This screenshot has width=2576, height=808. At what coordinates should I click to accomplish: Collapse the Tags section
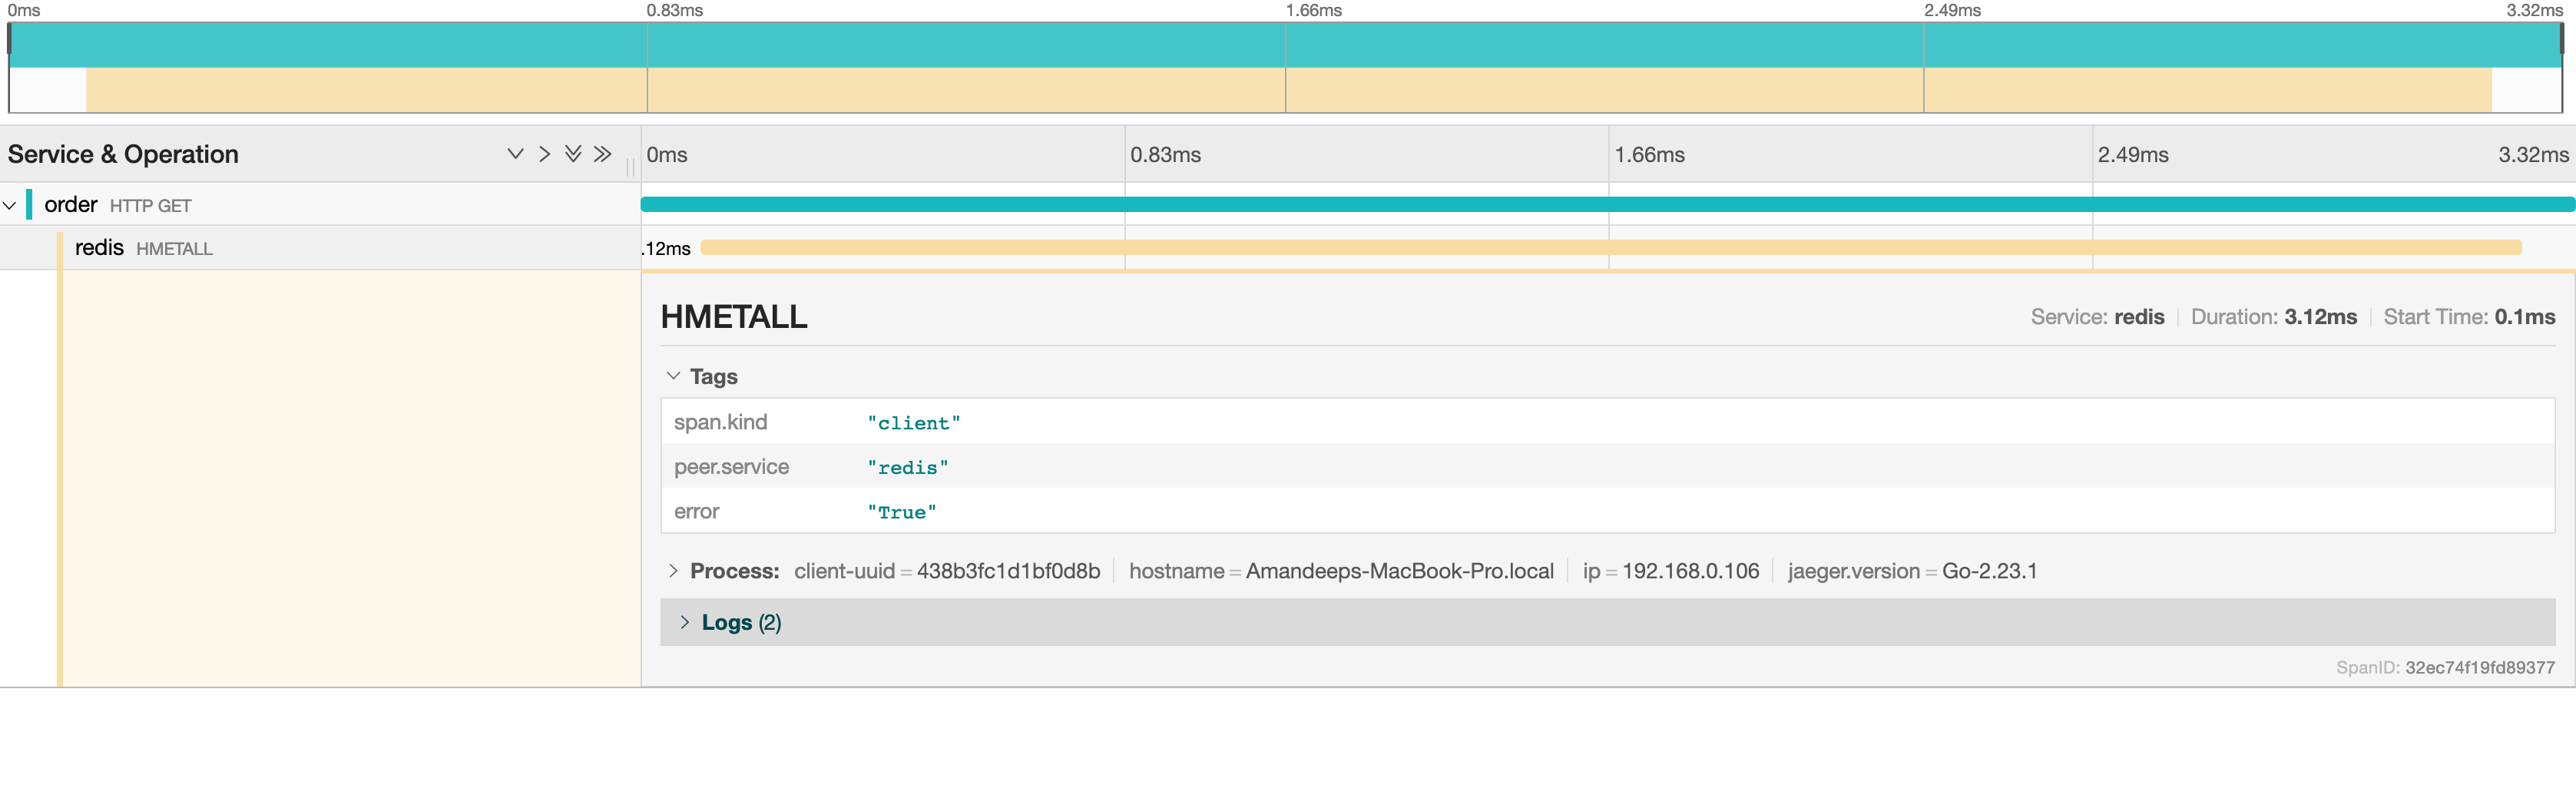(x=673, y=375)
